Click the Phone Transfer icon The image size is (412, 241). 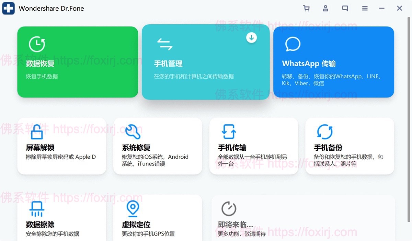click(x=229, y=132)
